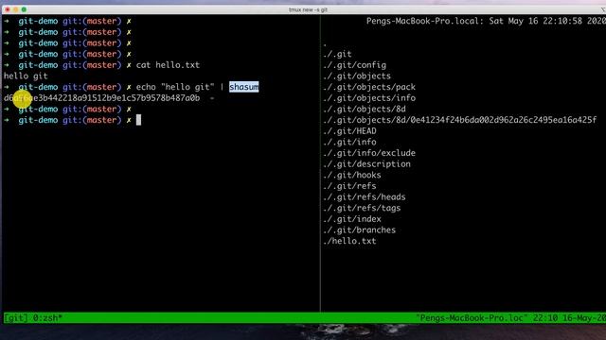
Task: Click the tmux session label '[git]'
Action: pos(15,318)
